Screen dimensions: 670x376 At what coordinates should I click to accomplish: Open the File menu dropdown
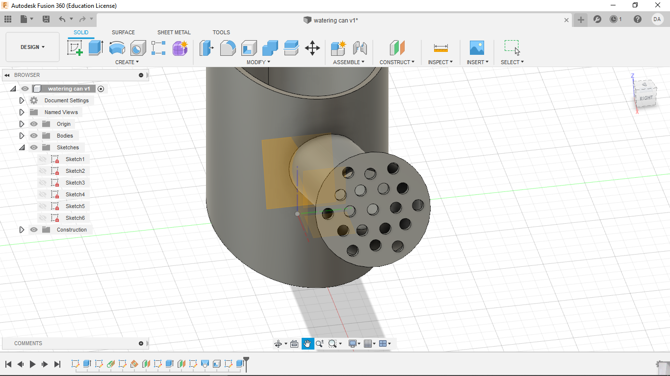(x=27, y=19)
